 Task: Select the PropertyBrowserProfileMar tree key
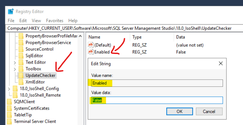pos(51,36)
